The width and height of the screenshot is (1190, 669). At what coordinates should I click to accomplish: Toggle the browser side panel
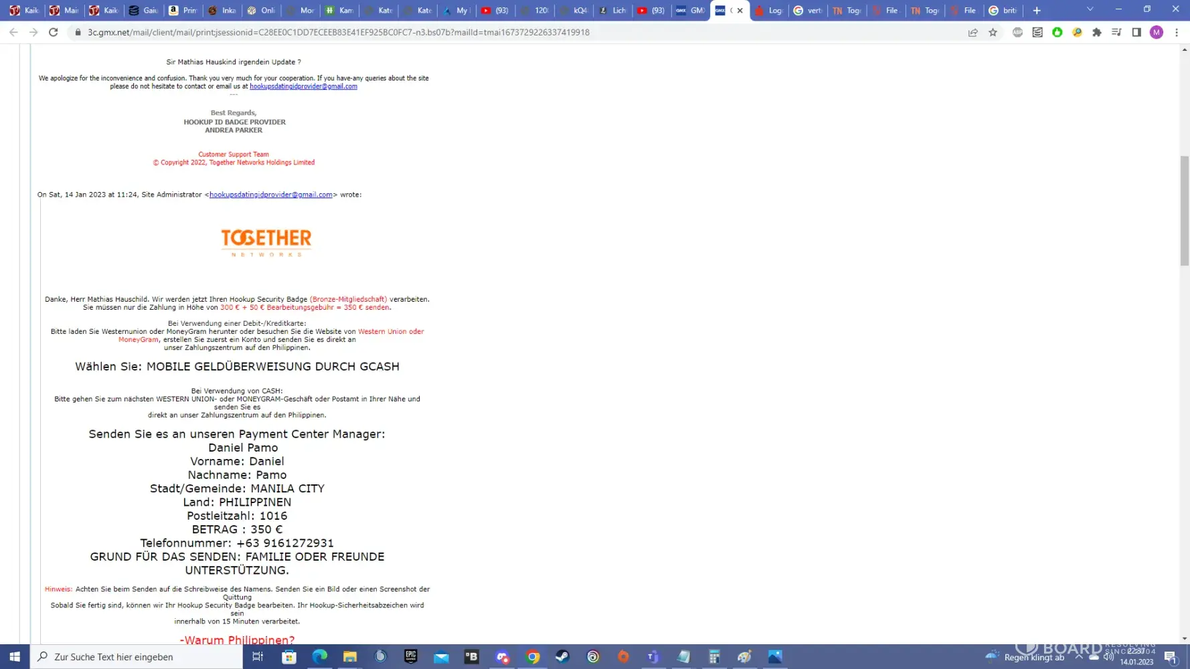[1136, 32]
